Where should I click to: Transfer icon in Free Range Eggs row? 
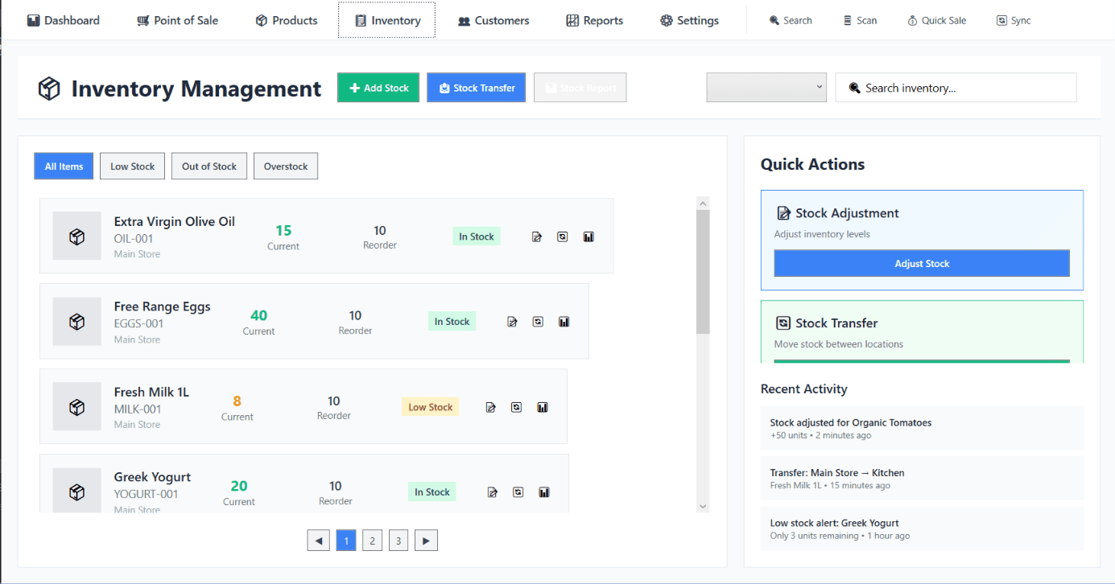click(539, 322)
